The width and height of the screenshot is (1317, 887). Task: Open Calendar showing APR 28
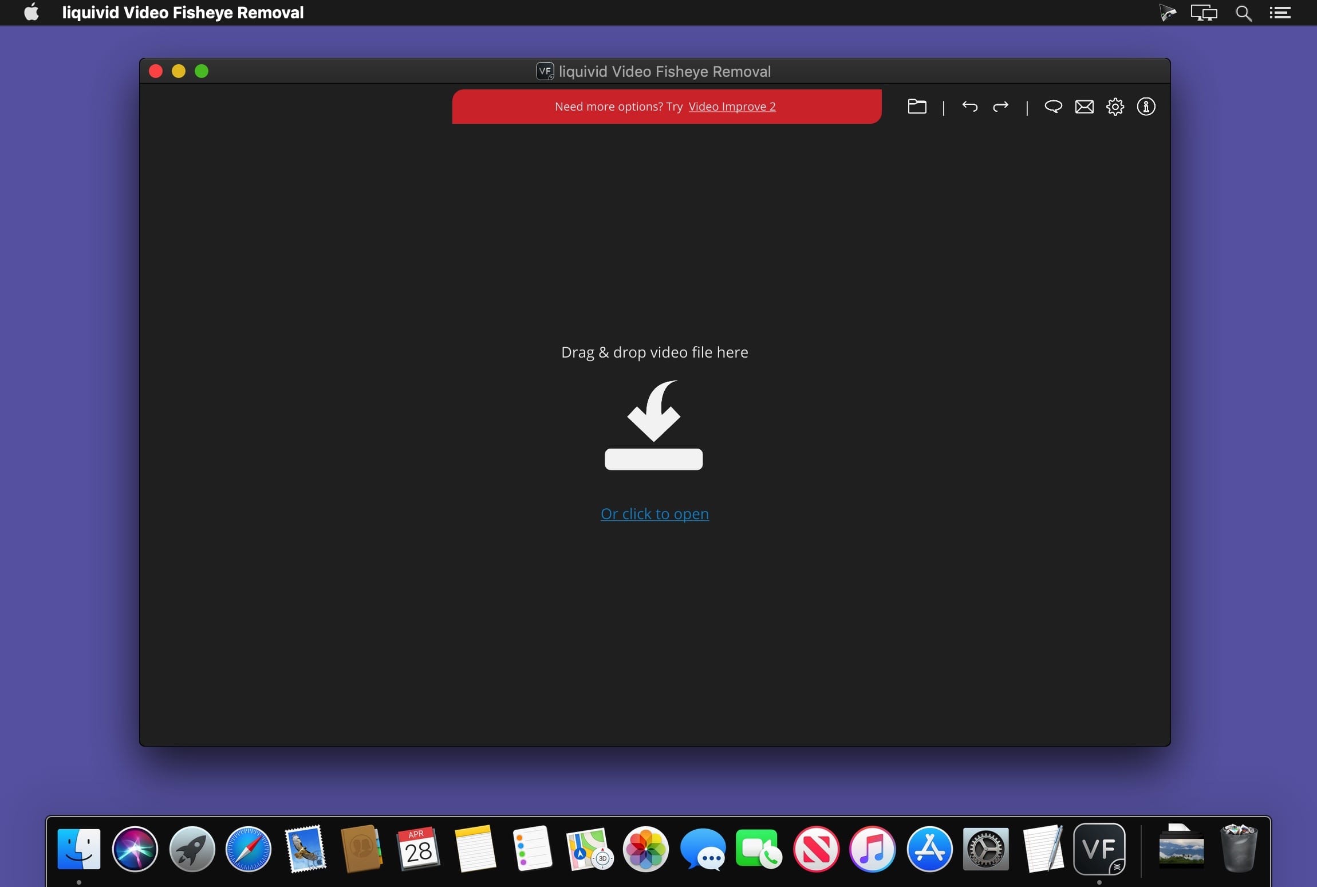coord(418,849)
